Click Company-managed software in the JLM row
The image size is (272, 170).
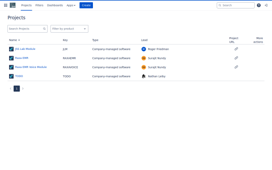tap(111, 49)
